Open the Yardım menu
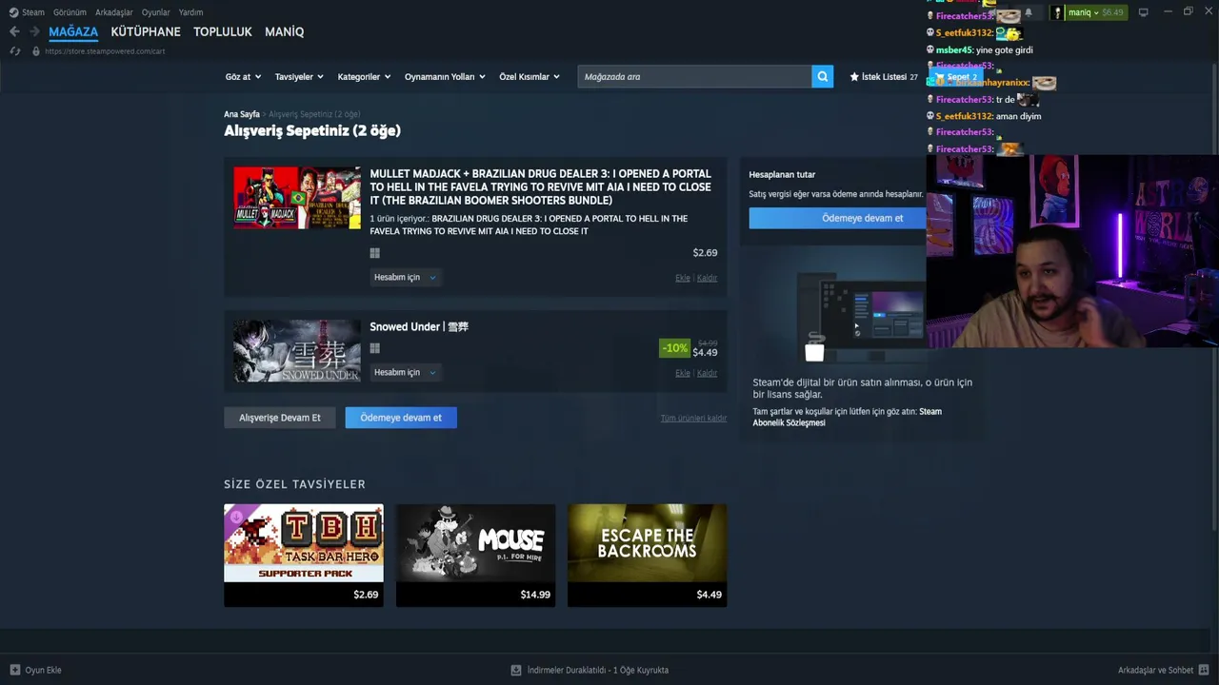This screenshot has width=1219, height=685. coord(190,12)
